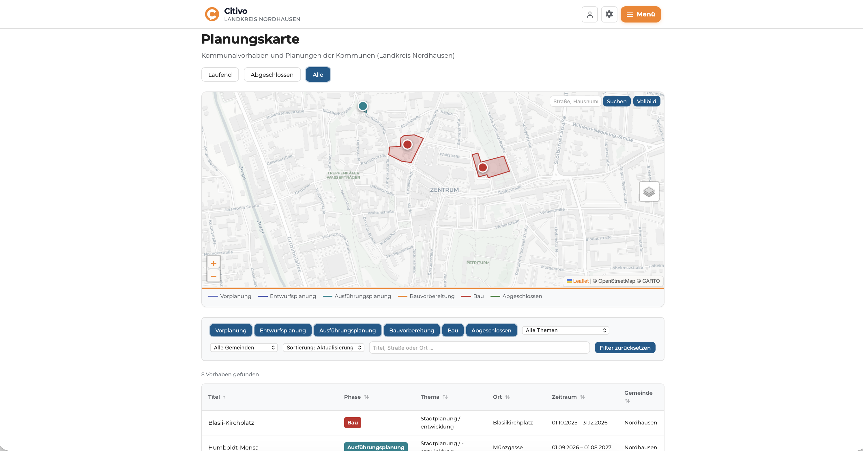Open the Humboldt-Mensa row title
The width and height of the screenshot is (863, 451).
(233, 447)
